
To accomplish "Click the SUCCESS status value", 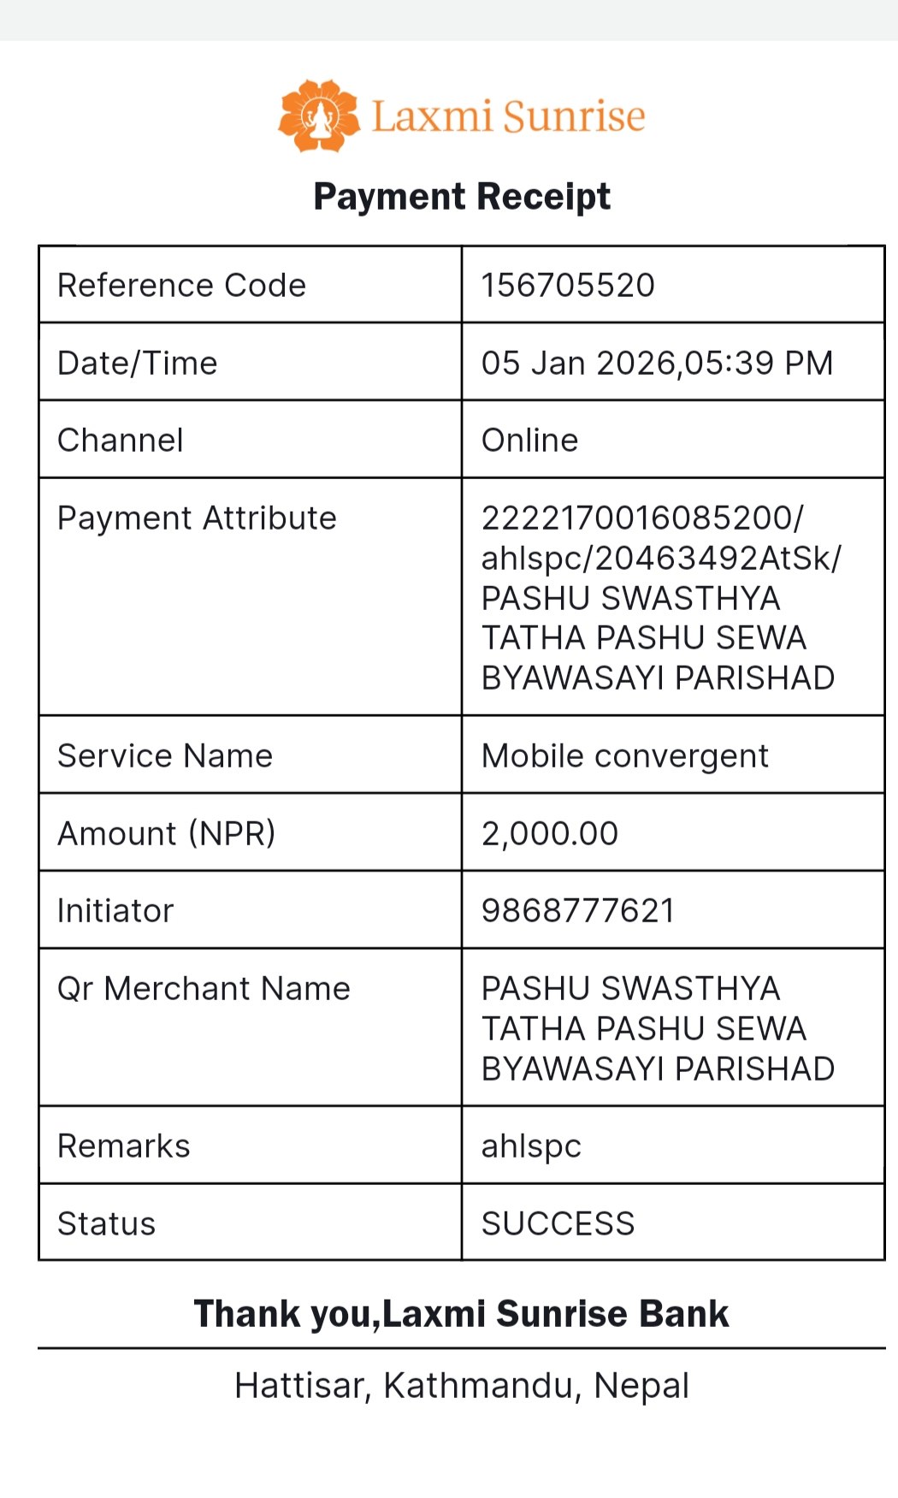I will pyautogui.click(x=558, y=1224).
